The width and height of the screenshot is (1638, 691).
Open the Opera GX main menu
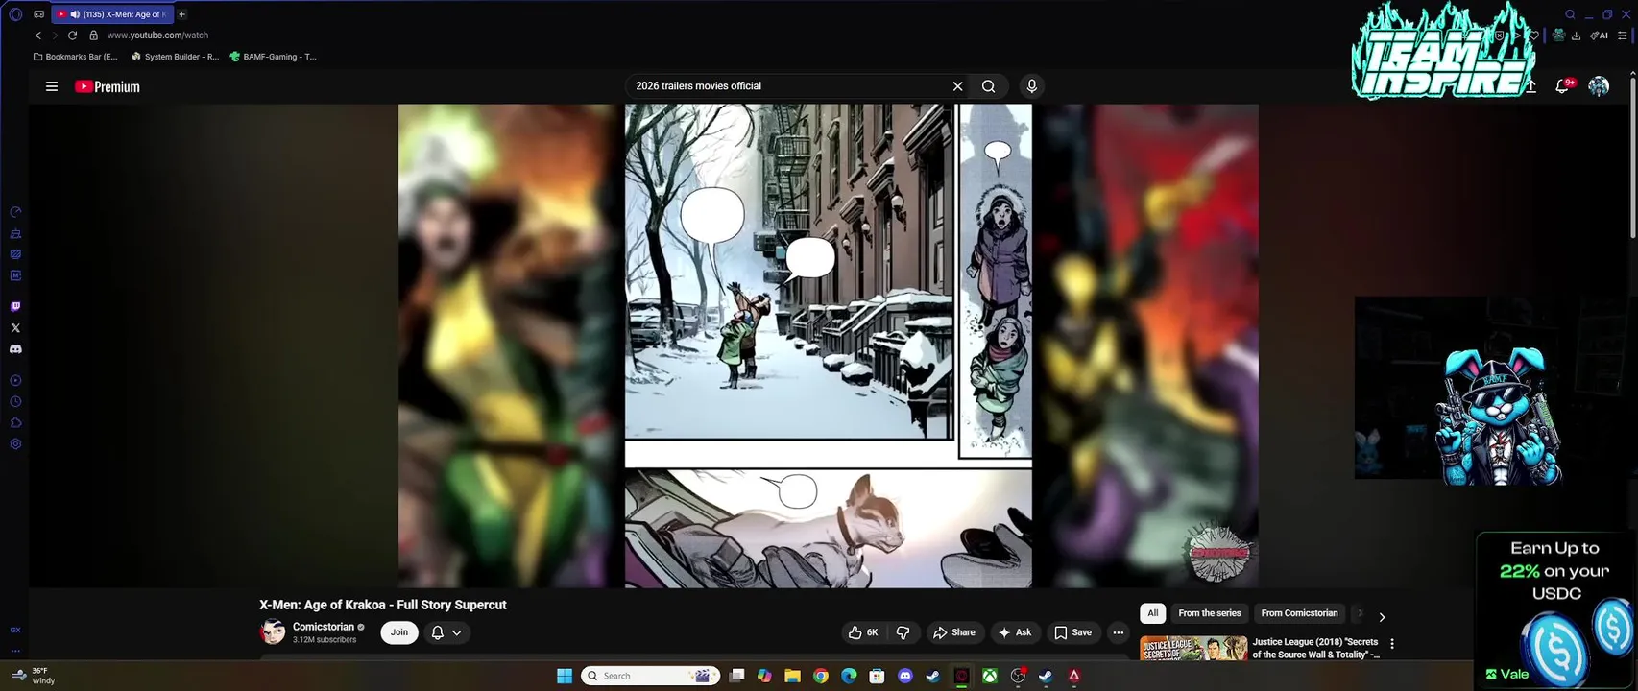coord(15,14)
